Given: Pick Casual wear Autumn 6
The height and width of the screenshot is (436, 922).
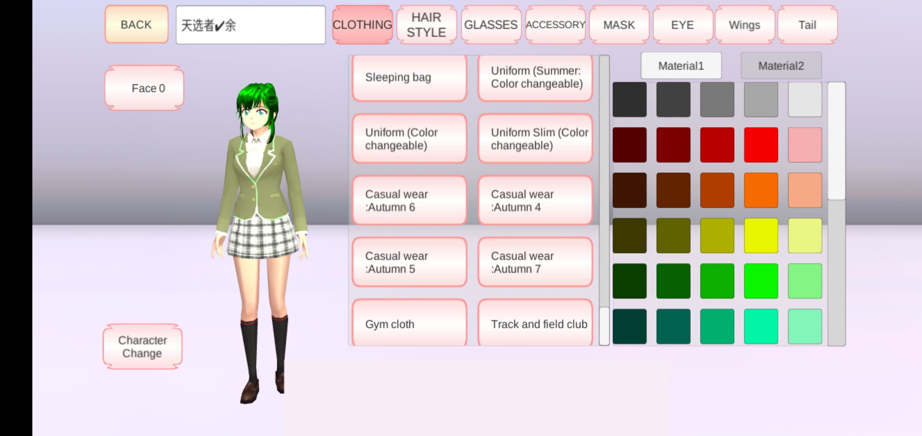Looking at the screenshot, I should 409,201.
